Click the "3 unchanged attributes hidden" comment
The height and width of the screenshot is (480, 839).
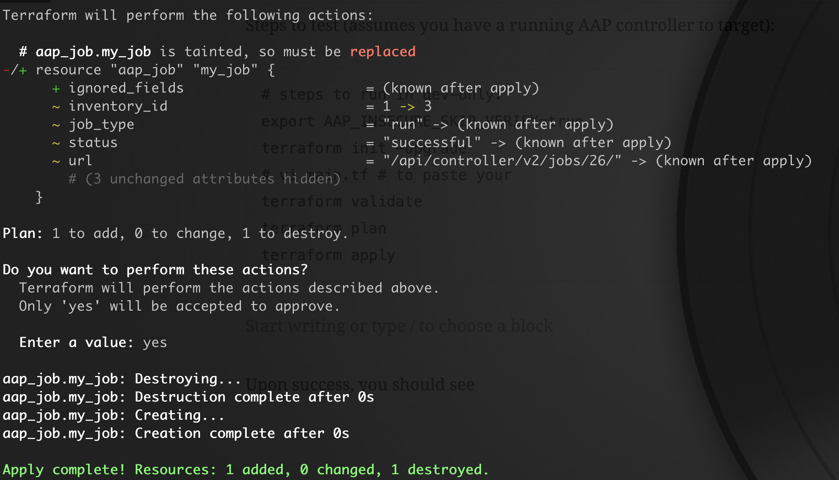(205, 179)
